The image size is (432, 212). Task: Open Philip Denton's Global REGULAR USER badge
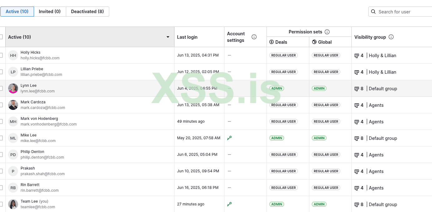(x=326, y=155)
